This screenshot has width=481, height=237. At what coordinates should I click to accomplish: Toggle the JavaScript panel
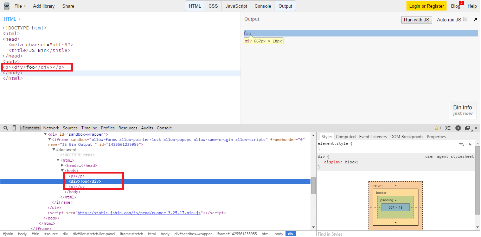pyautogui.click(x=236, y=6)
